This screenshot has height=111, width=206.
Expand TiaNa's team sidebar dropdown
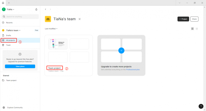(20, 30)
